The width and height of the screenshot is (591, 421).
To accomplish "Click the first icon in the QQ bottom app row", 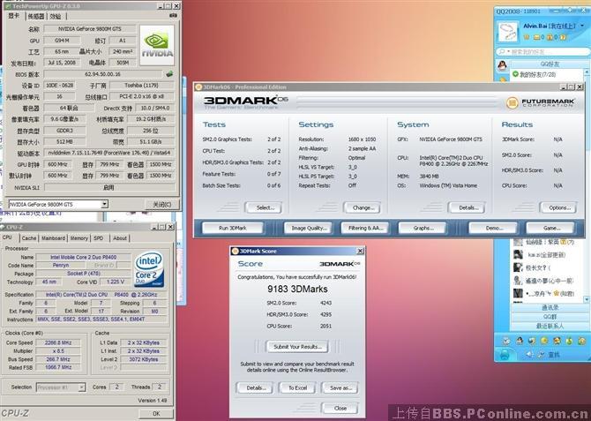I will 506,341.
